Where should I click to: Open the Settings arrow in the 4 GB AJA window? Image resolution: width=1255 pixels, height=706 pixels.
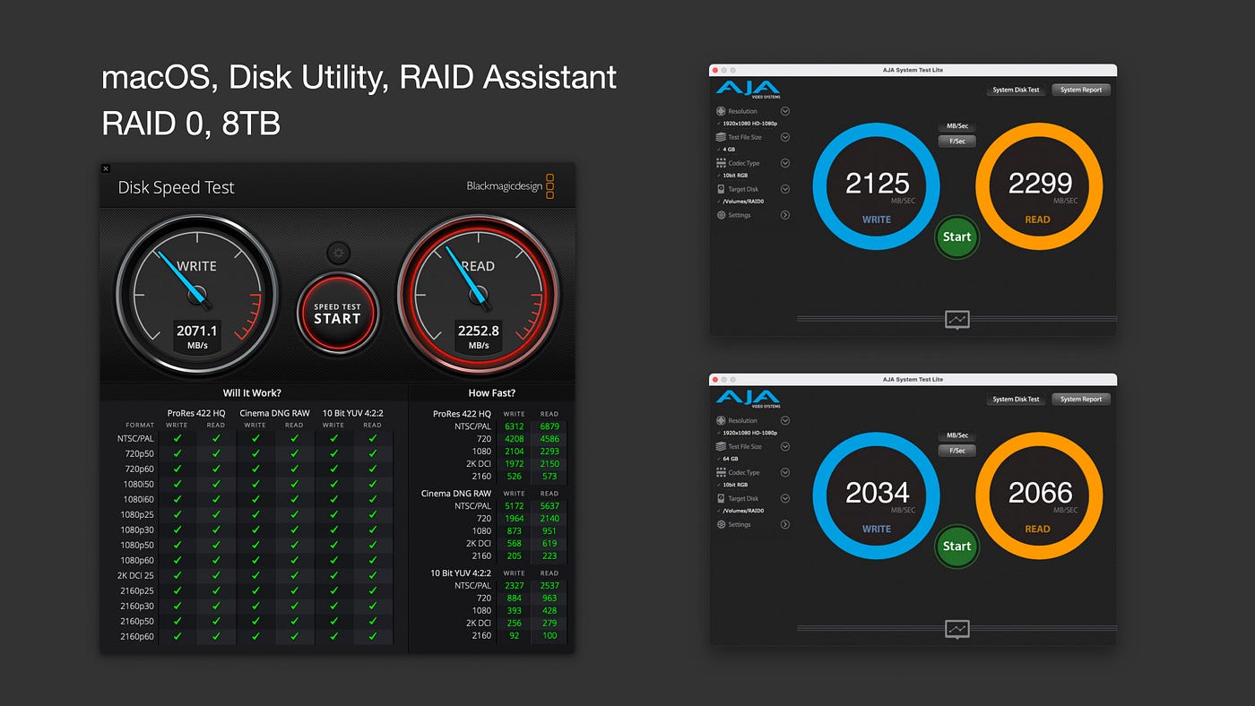785,215
